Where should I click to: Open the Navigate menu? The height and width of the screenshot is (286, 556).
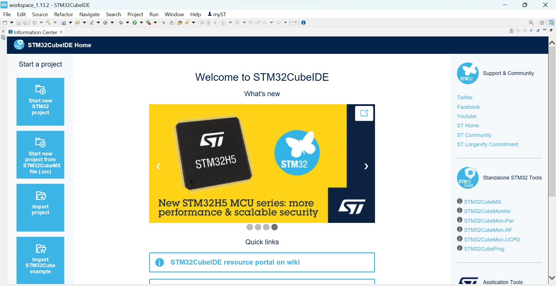(x=89, y=14)
